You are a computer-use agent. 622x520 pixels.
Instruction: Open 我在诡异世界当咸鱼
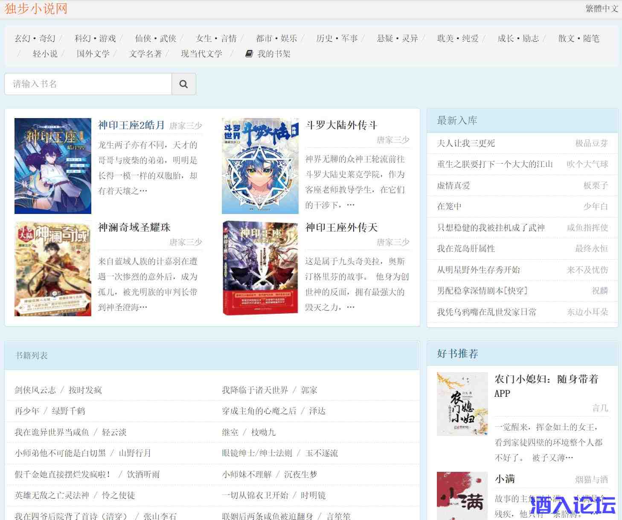(52, 432)
